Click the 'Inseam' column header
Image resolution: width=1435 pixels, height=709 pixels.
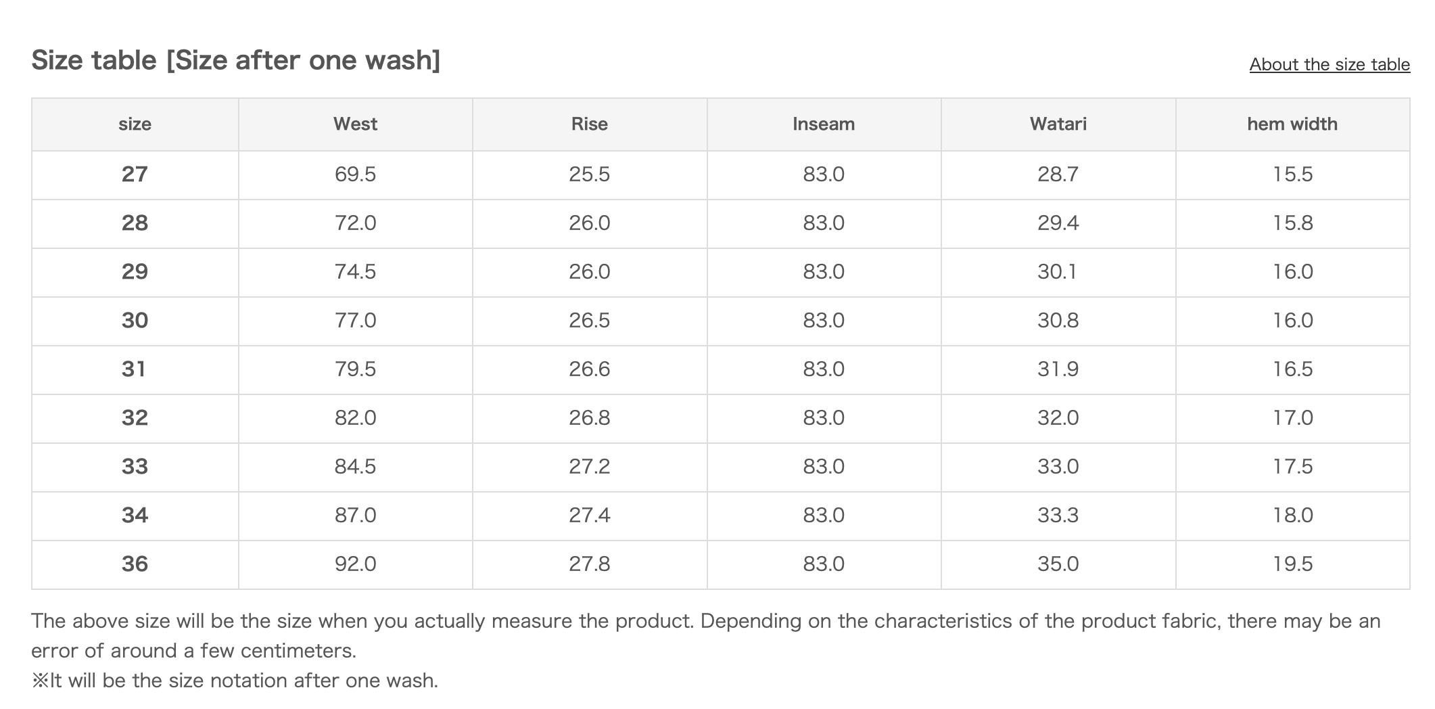(x=823, y=124)
